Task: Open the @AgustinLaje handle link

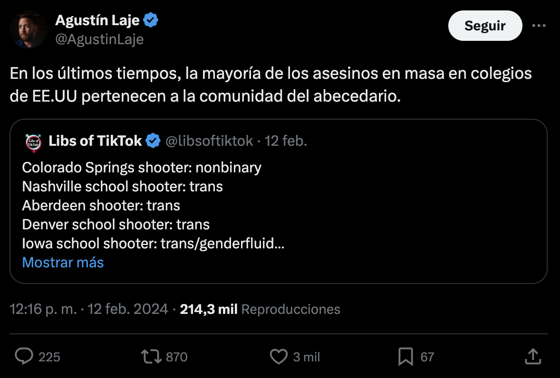Action: 99,39
